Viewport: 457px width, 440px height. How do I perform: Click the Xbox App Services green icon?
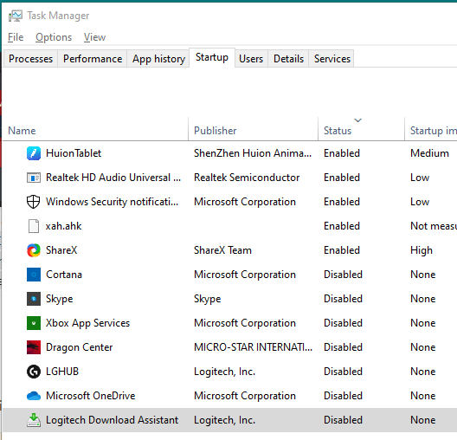coord(34,323)
